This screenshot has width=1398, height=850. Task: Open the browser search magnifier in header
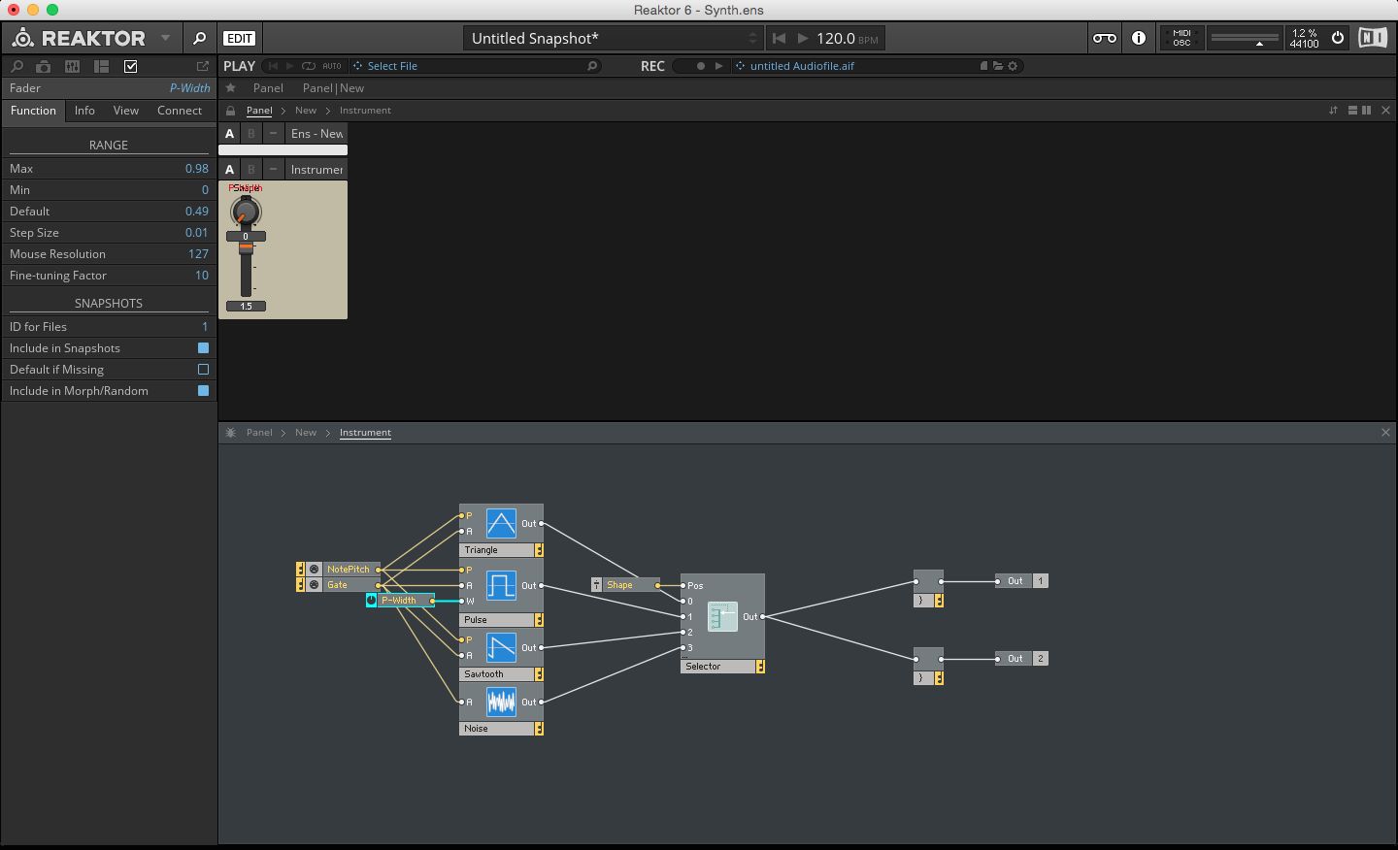(x=199, y=38)
